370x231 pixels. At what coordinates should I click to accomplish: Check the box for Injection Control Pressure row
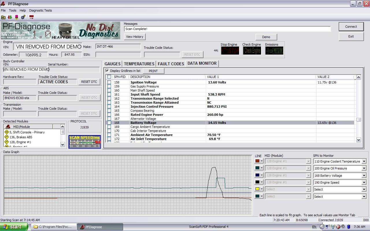coord(109,107)
